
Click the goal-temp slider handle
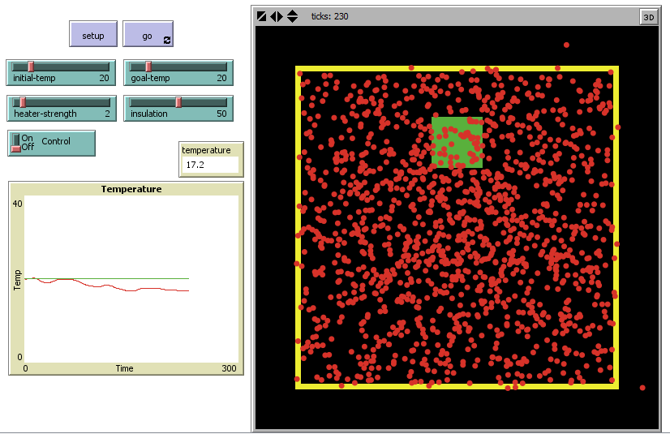(x=148, y=67)
